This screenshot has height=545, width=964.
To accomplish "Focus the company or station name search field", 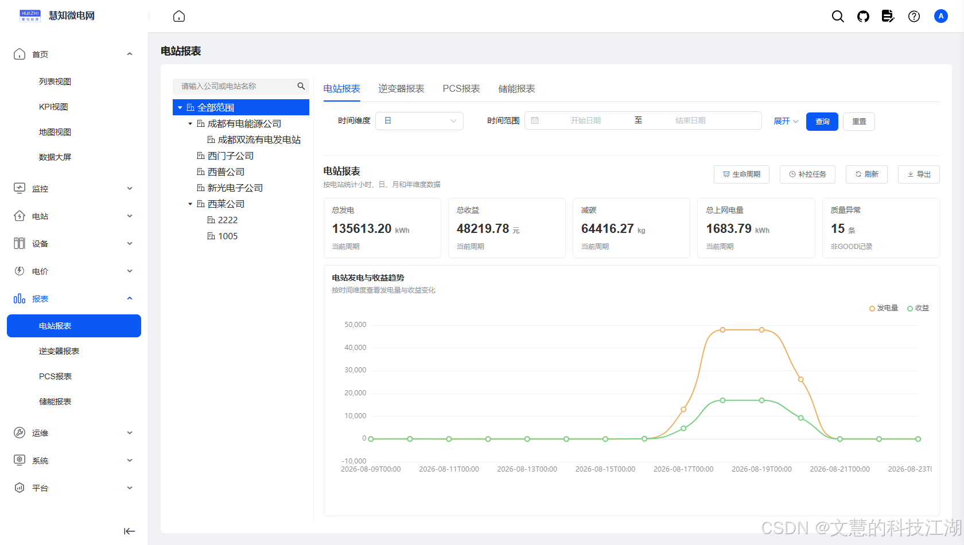I will point(235,86).
